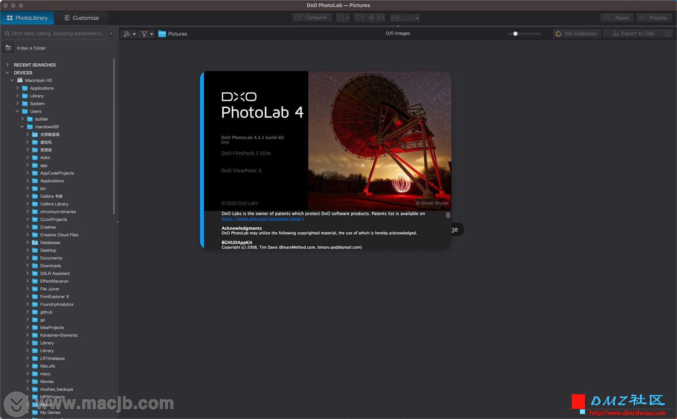The height and width of the screenshot is (419, 677).
Task: Clear the search field with the X
Action: pyautogui.click(x=111, y=34)
